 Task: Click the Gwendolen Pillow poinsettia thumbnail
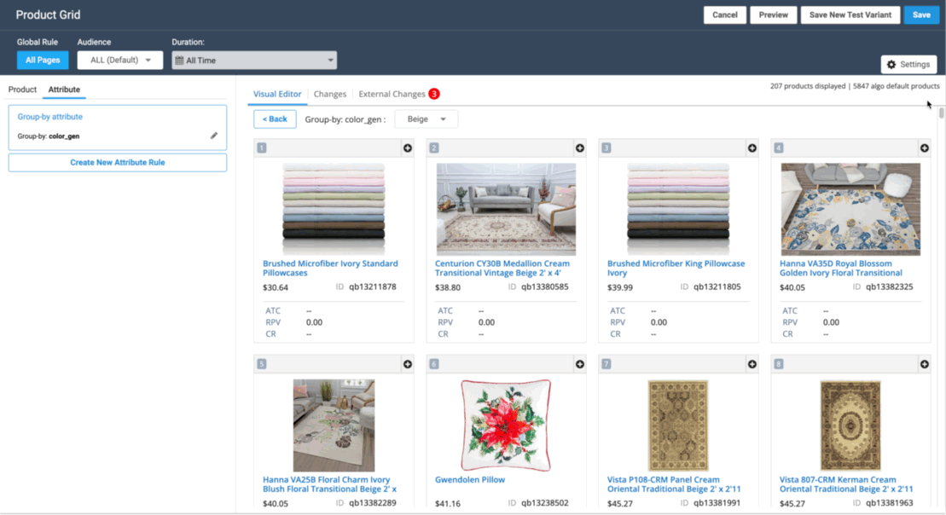click(506, 425)
